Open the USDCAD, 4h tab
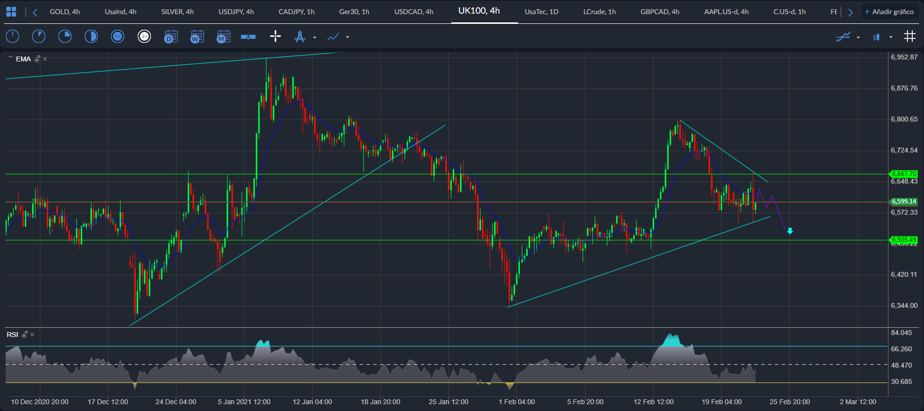Image resolution: width=924 pixels, height=411 pixels. tap(414, 12)
